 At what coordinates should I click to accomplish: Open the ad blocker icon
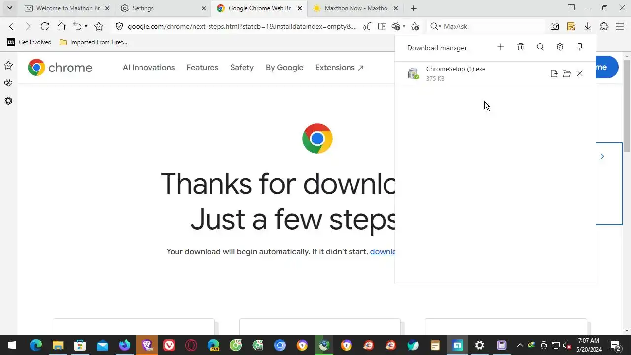click(396, 26)
